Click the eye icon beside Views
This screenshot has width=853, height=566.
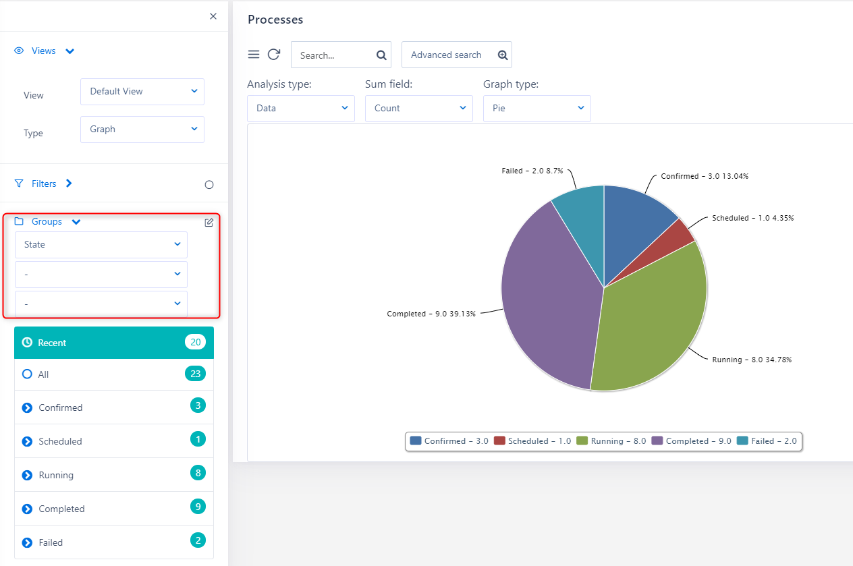(x=19, y=51)
